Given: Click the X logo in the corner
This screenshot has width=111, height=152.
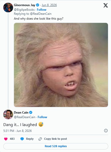Looking at the screenshot, I should tap(106, 5).
